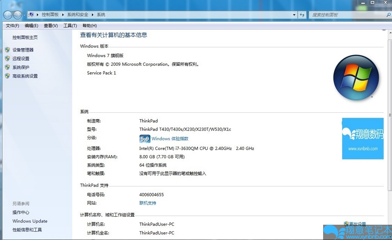
Task: Click the Forward navigation arrow button
Action: [17, 15]
